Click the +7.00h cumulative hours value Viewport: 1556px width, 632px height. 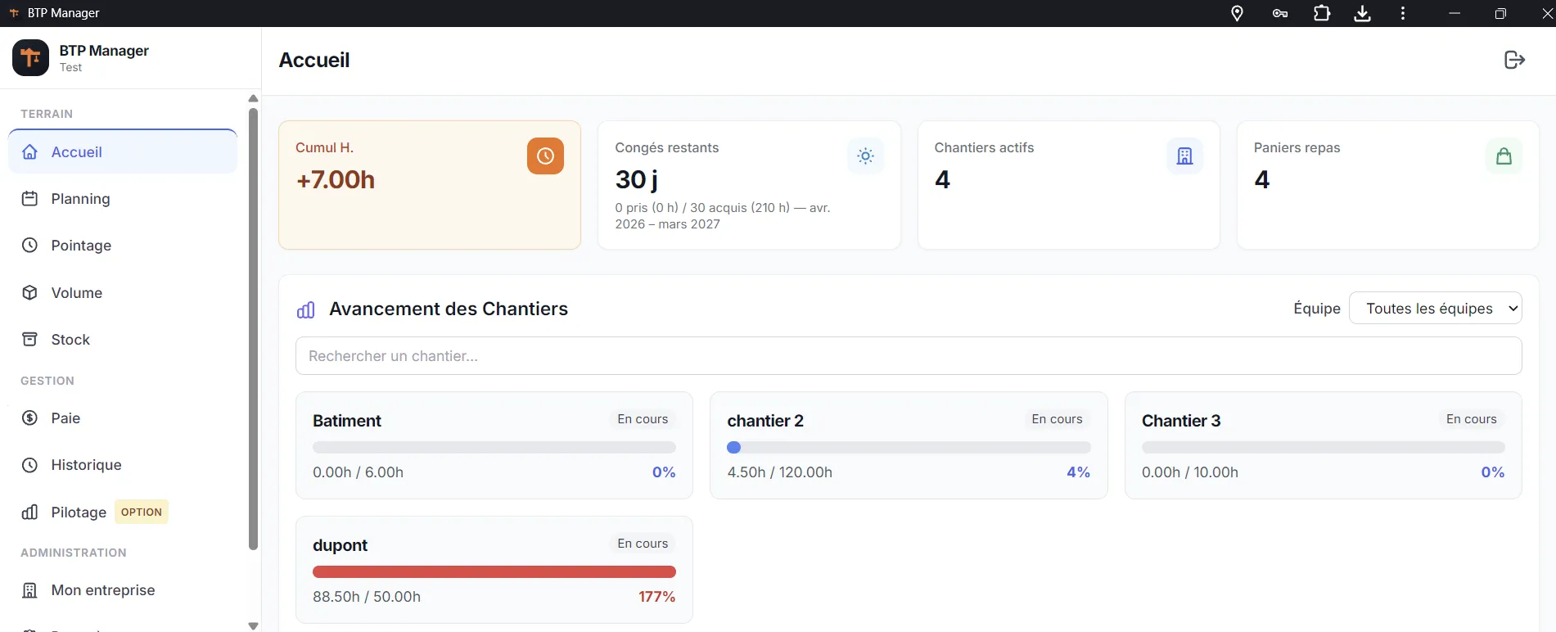tap(336, 180)
